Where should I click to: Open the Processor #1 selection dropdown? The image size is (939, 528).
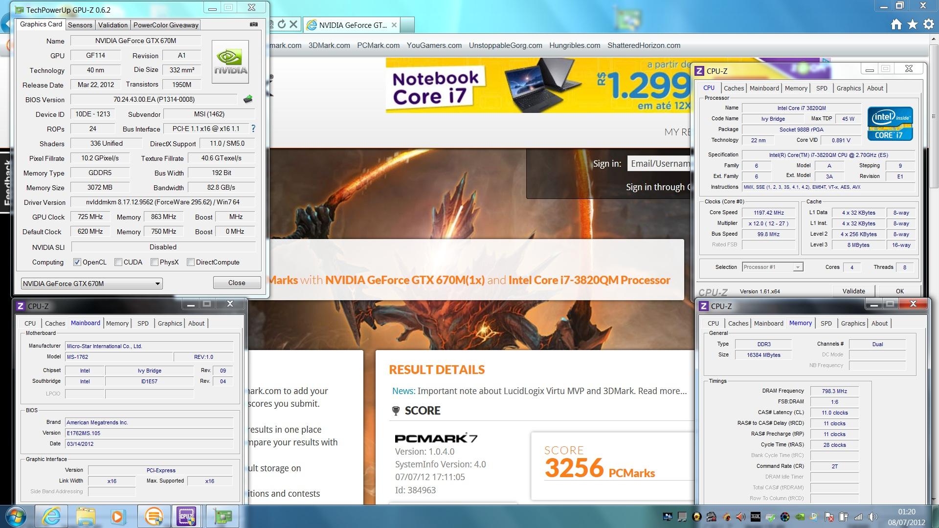(772, 267)
